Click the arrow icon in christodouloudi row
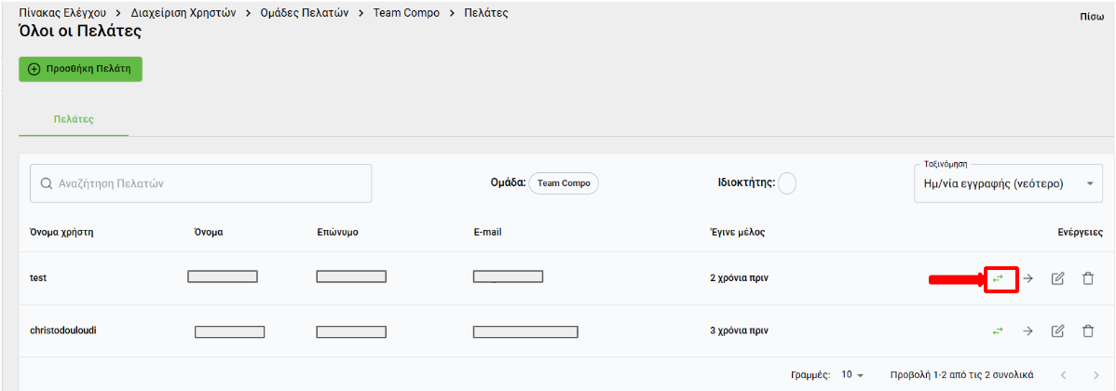Viewport: 1116px width, 391px height. 1028,330
